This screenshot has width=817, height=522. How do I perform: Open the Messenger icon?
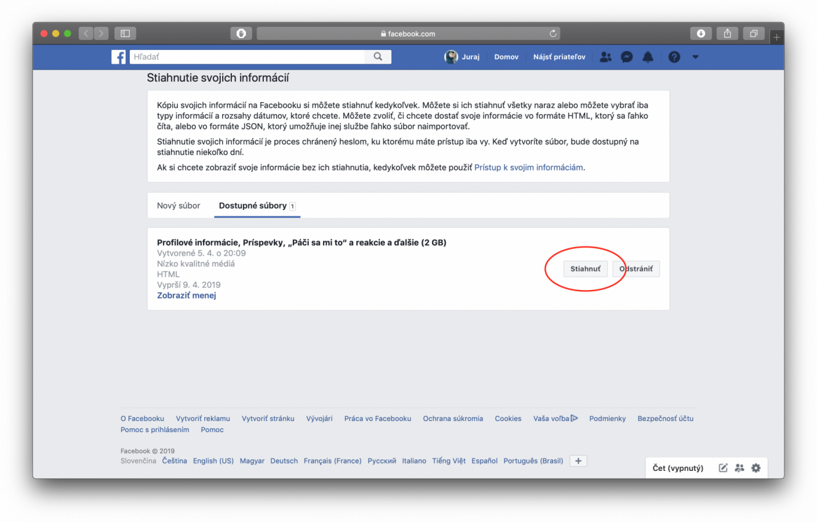tap(627, 57)
